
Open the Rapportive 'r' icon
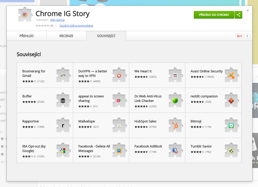pos(64,125)
